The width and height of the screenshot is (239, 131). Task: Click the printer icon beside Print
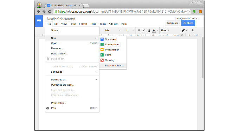click(48, 108)
